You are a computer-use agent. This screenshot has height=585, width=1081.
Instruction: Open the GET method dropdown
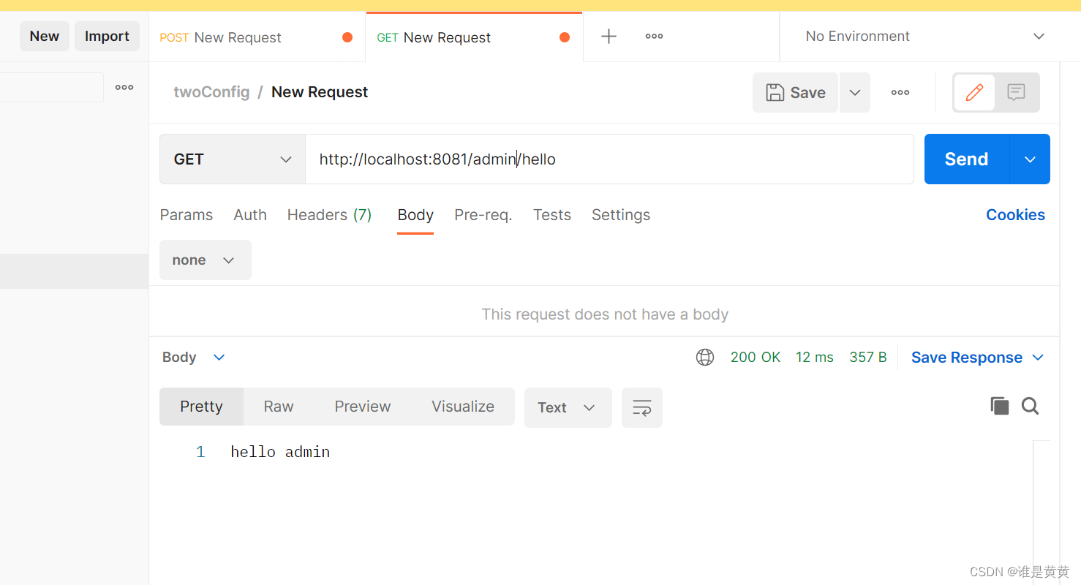(233, 159)
